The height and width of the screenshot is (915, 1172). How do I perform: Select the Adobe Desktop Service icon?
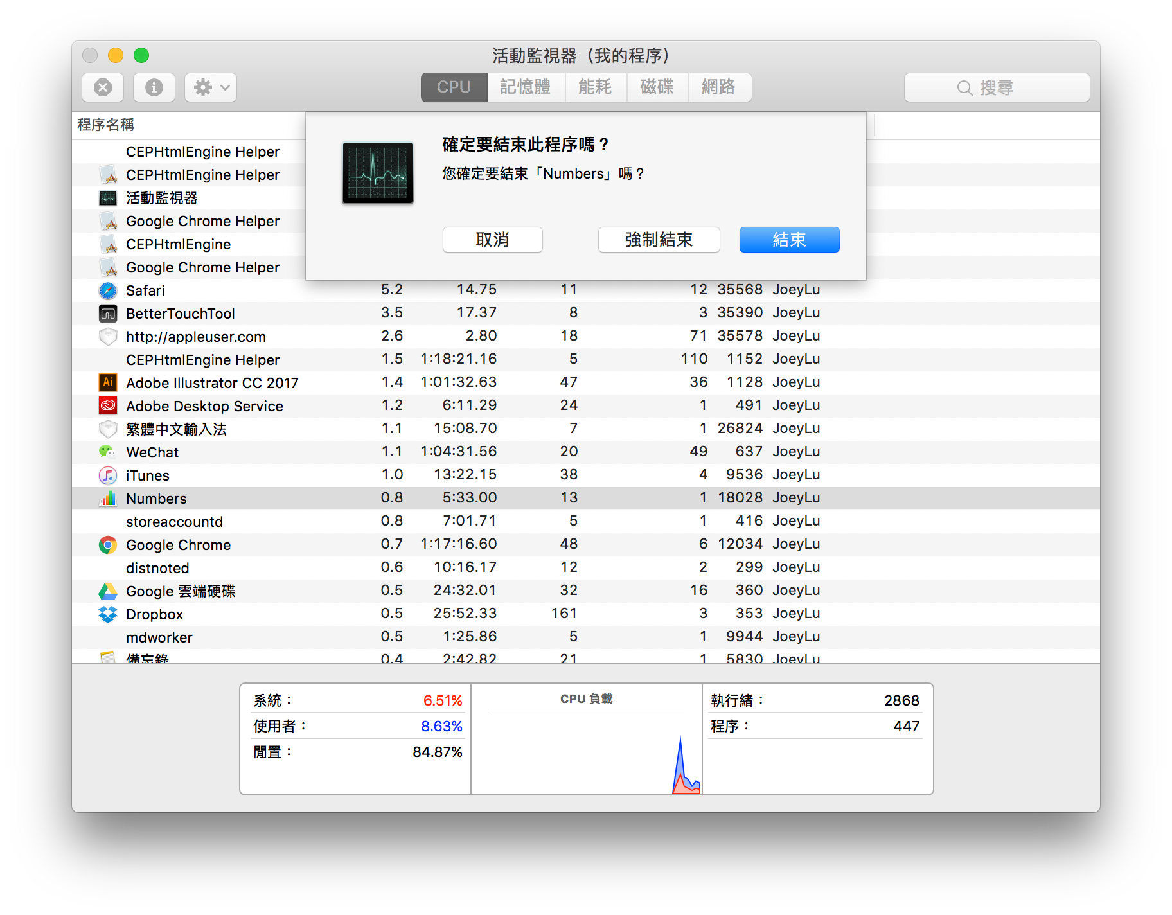point(108,406)
